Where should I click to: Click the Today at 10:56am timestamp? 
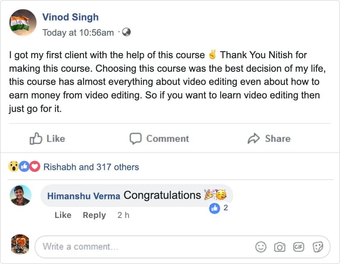78,33
